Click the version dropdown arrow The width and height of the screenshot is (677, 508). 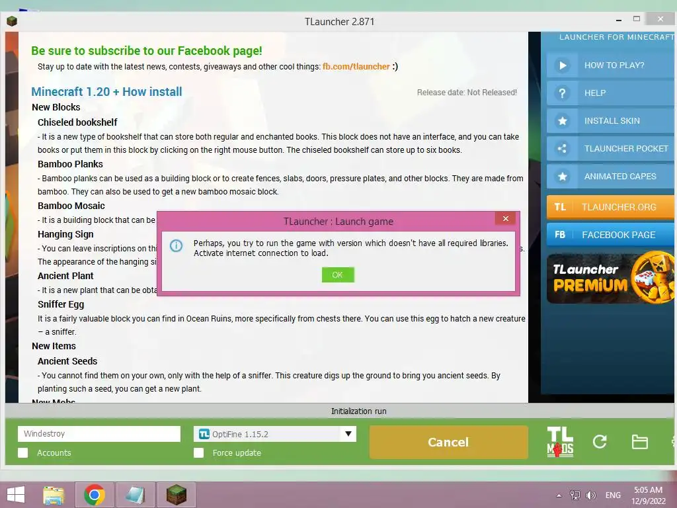(348, 434)
